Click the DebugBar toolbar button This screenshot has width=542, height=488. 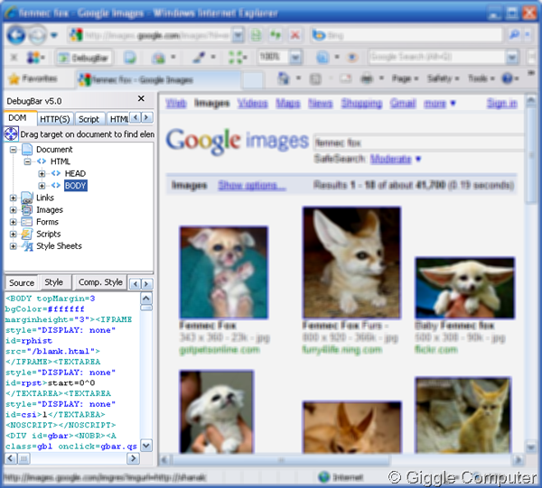point(84,58)
